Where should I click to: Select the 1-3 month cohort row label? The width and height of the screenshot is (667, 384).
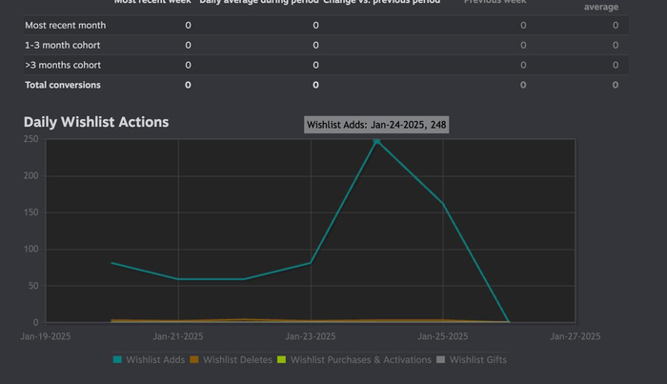tap(63, 45)
